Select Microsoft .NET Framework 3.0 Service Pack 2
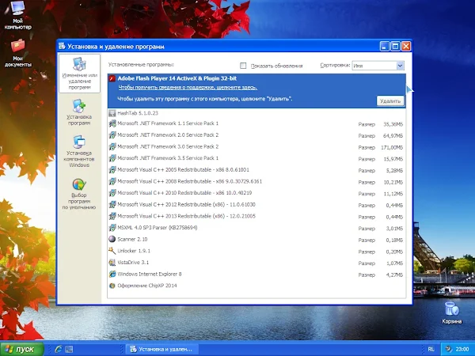The height and width of the screenshot is (356, 475). coord(256,146)
